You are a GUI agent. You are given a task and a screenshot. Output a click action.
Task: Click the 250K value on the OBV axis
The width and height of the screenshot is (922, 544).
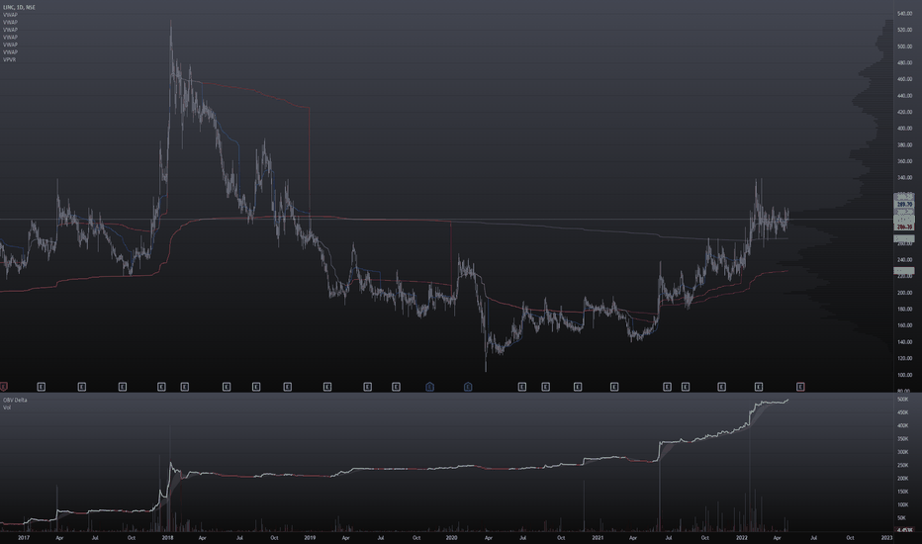tap(902, 465)
